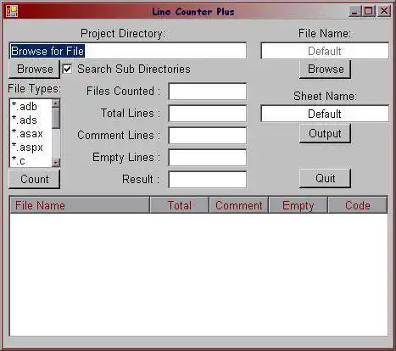Screen dimensions: 396x351
Task: Click Browse under Project Directory
Action: point(35,70)
